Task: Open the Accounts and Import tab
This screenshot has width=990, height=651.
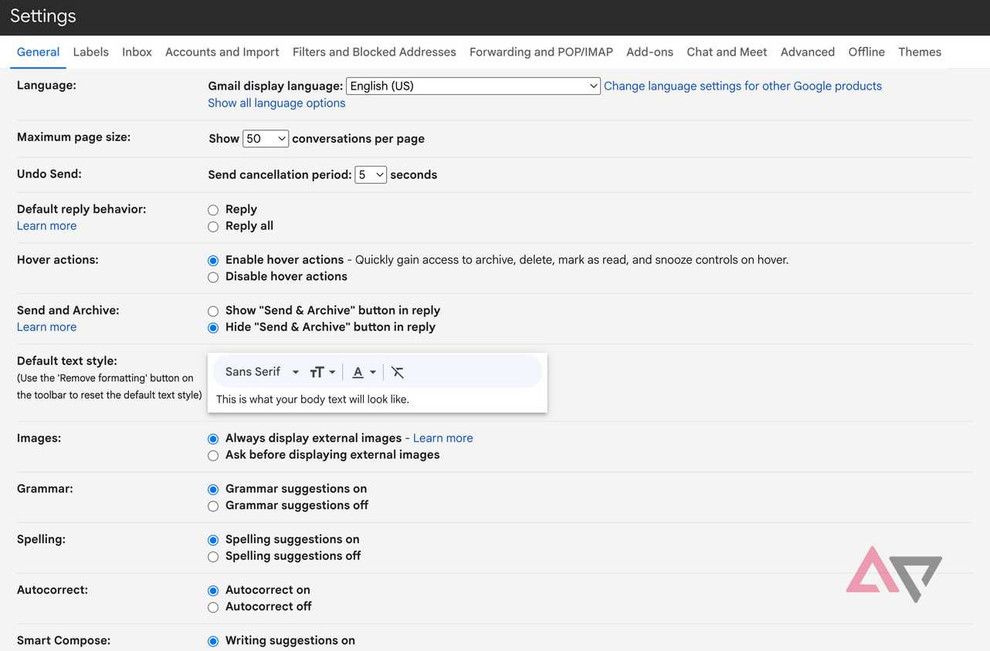Action: click(222, 52)
